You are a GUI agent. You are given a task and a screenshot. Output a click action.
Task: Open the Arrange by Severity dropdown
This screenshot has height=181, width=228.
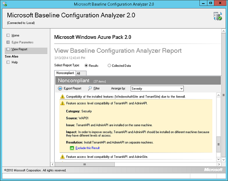pos(157,88)
